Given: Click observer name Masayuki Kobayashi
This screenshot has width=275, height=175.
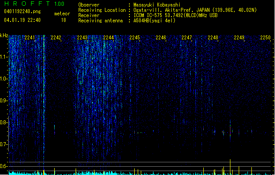Looking at the screenshot, I should (x=157, y=5).
